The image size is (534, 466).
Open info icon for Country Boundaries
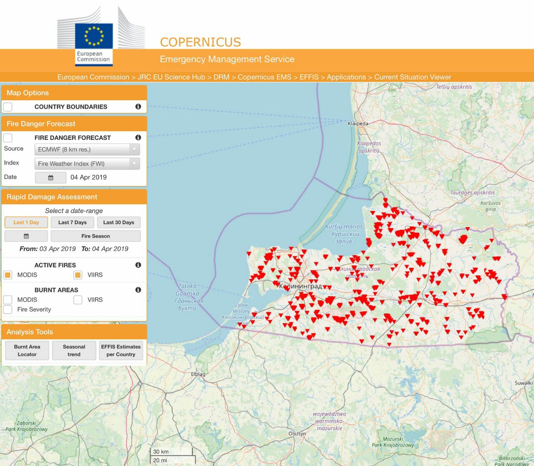click(x=138, y=106)
